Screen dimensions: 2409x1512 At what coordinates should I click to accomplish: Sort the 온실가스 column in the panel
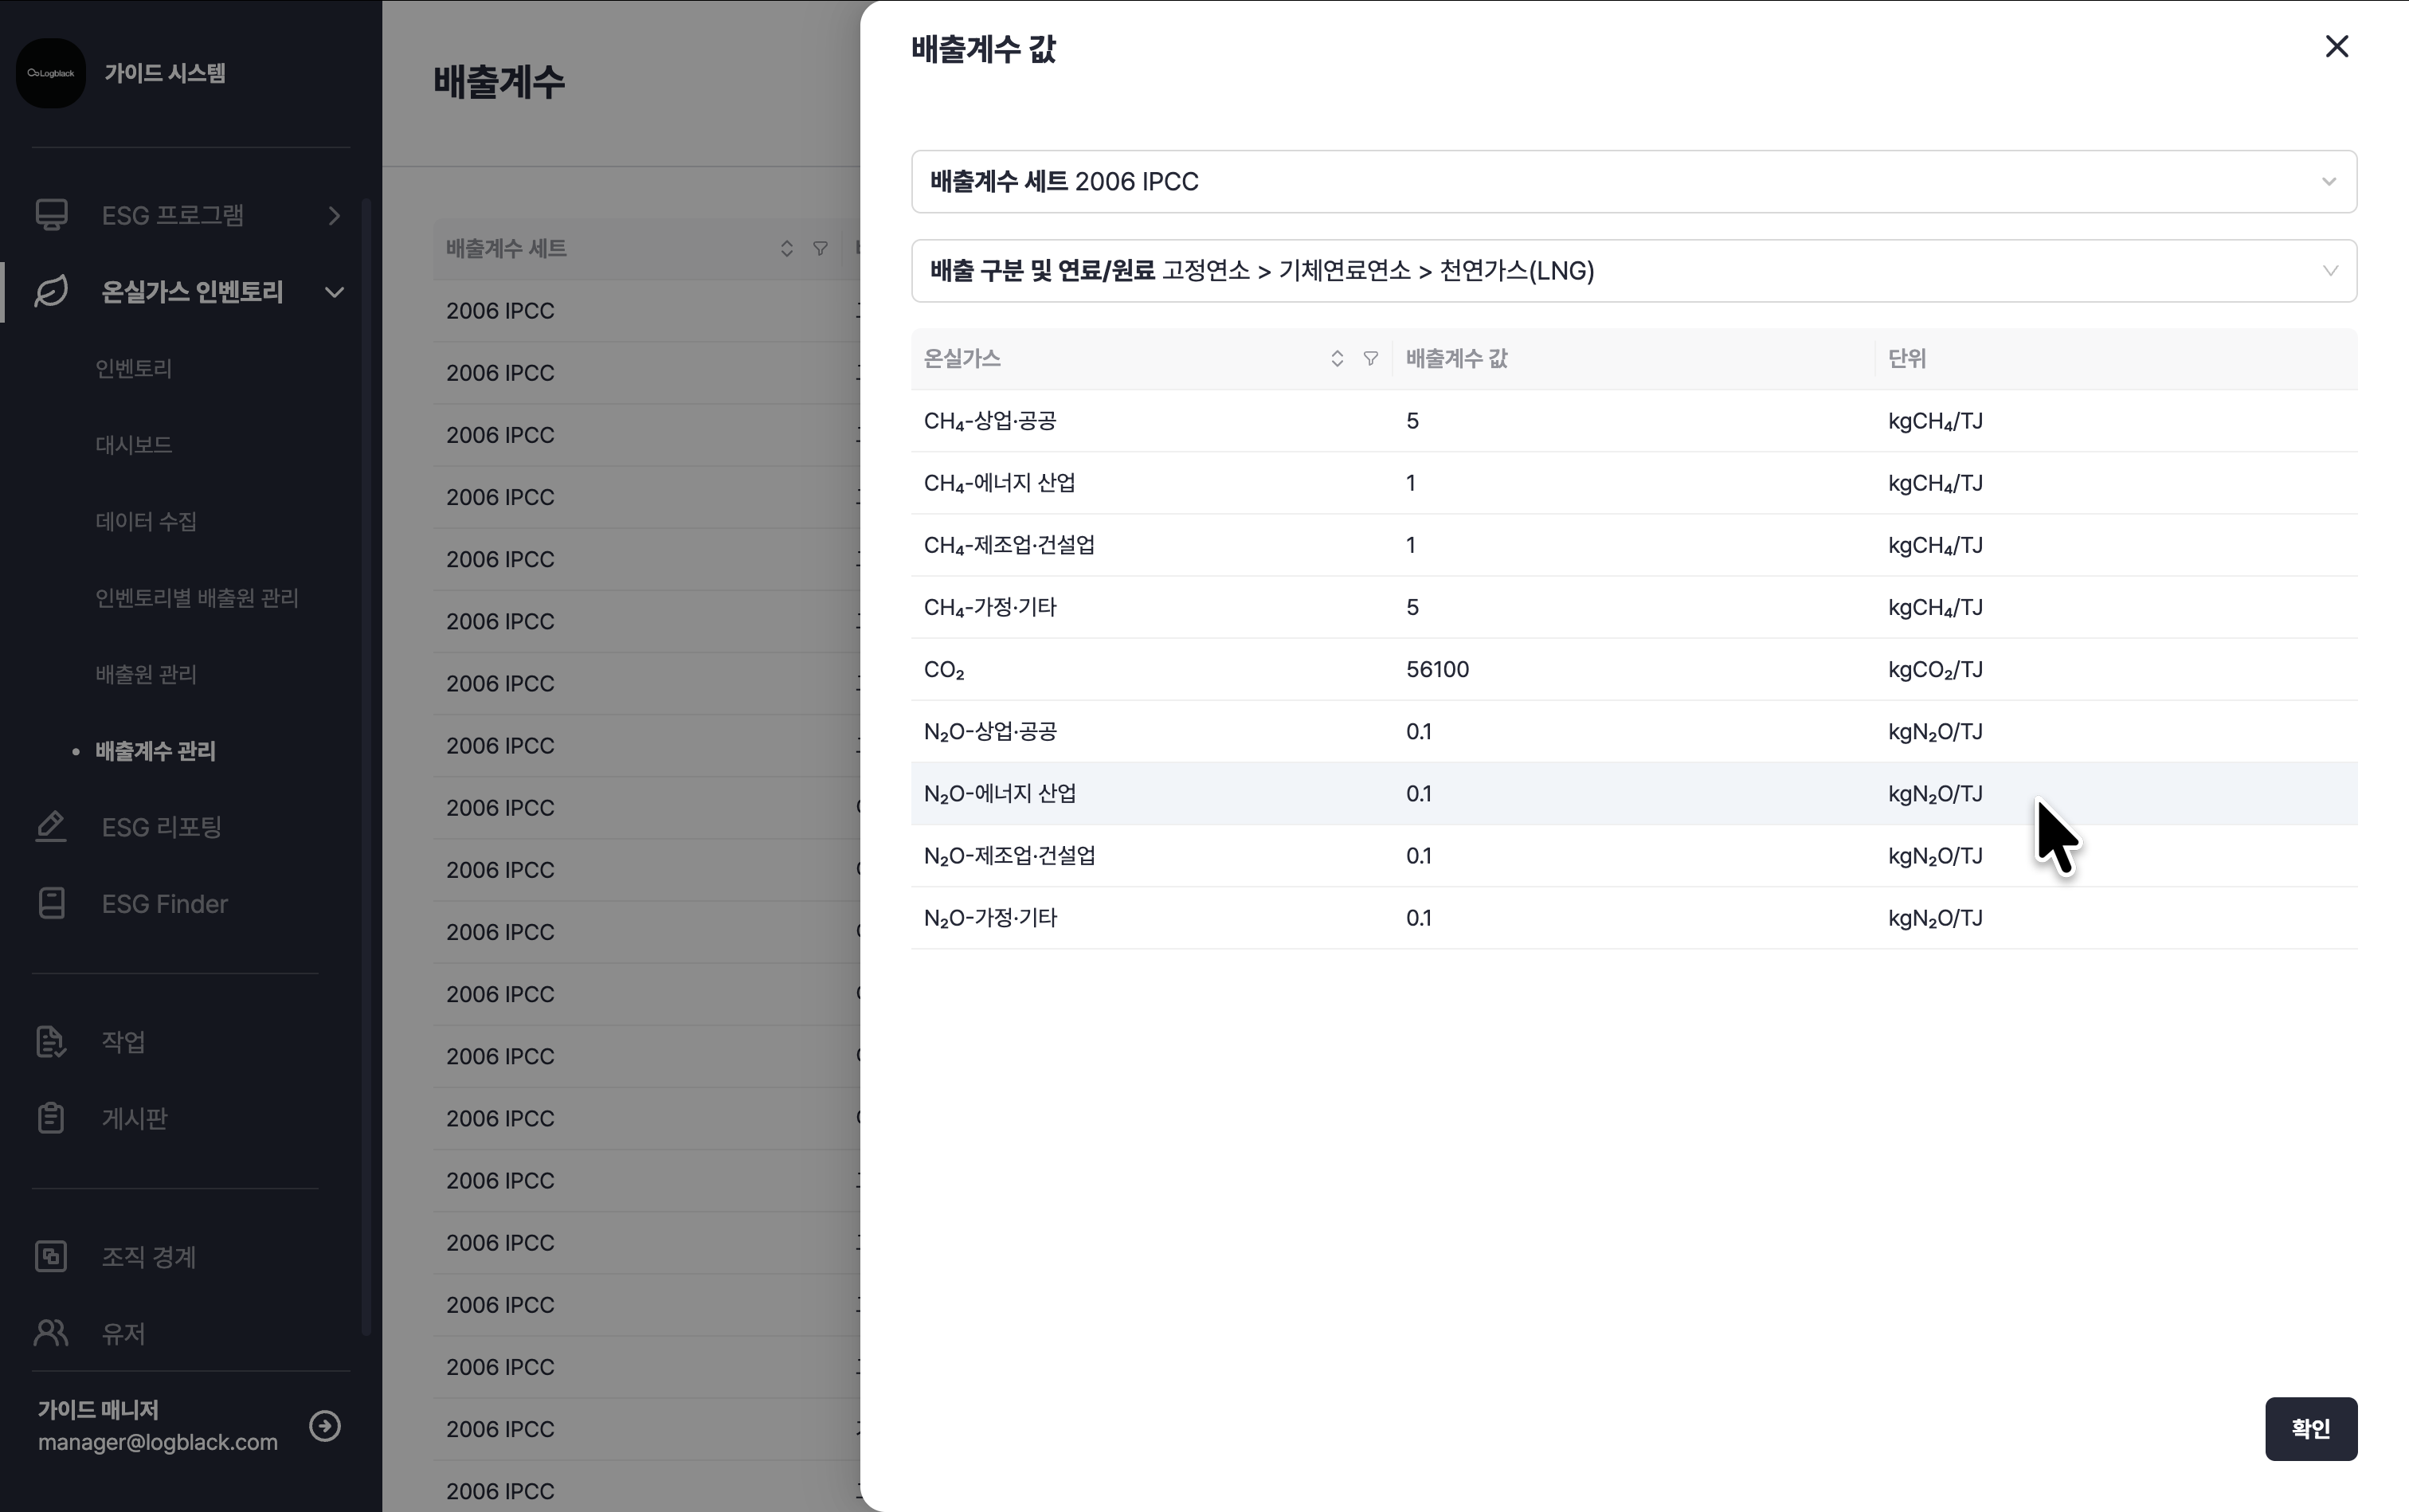click(1337, 359)
